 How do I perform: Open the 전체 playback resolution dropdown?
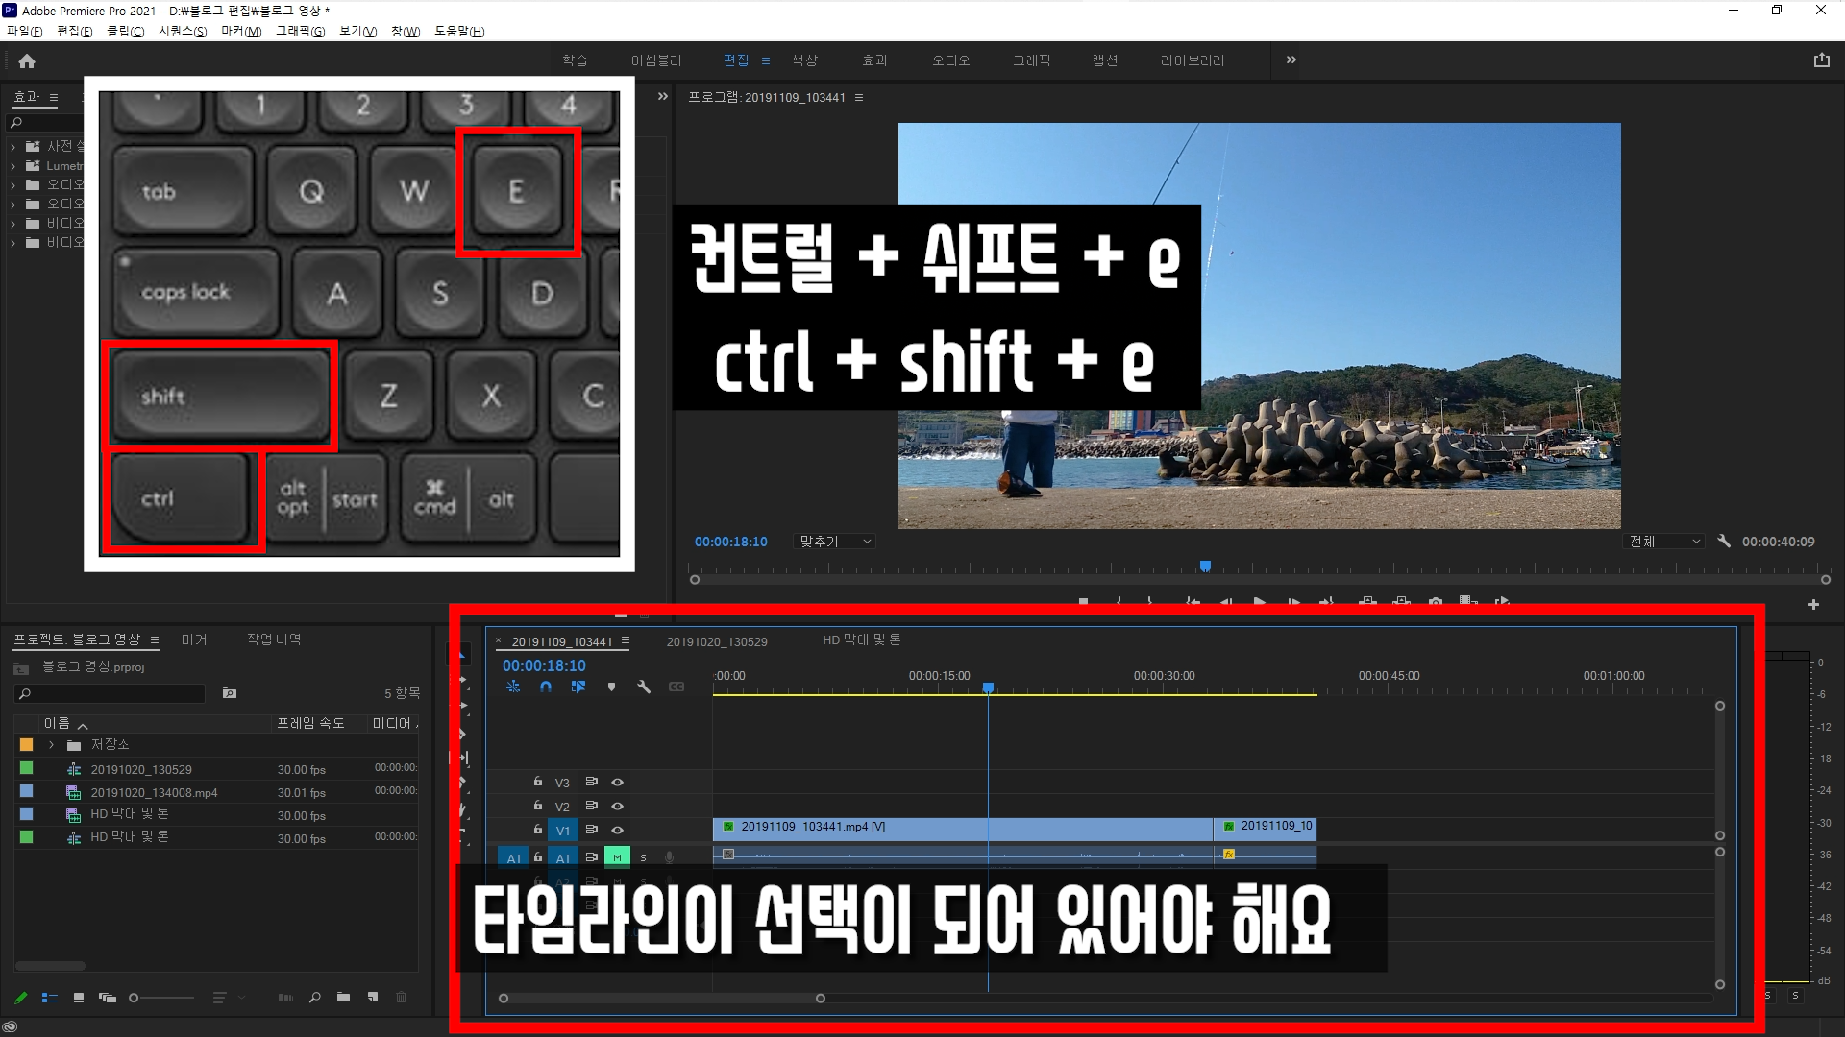pyautogui.click(x=1665, y=542)
